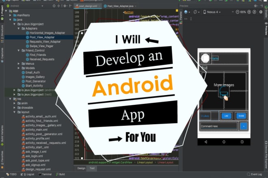Open the Gradle side panel
Screen dimensions: 268x178
266,11
